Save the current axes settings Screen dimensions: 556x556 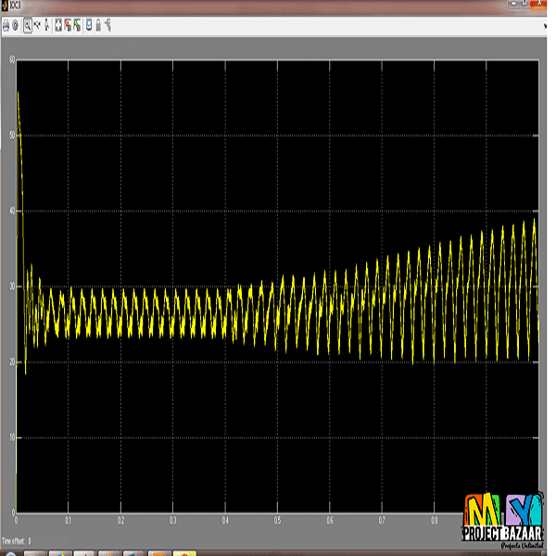[69, 26]
